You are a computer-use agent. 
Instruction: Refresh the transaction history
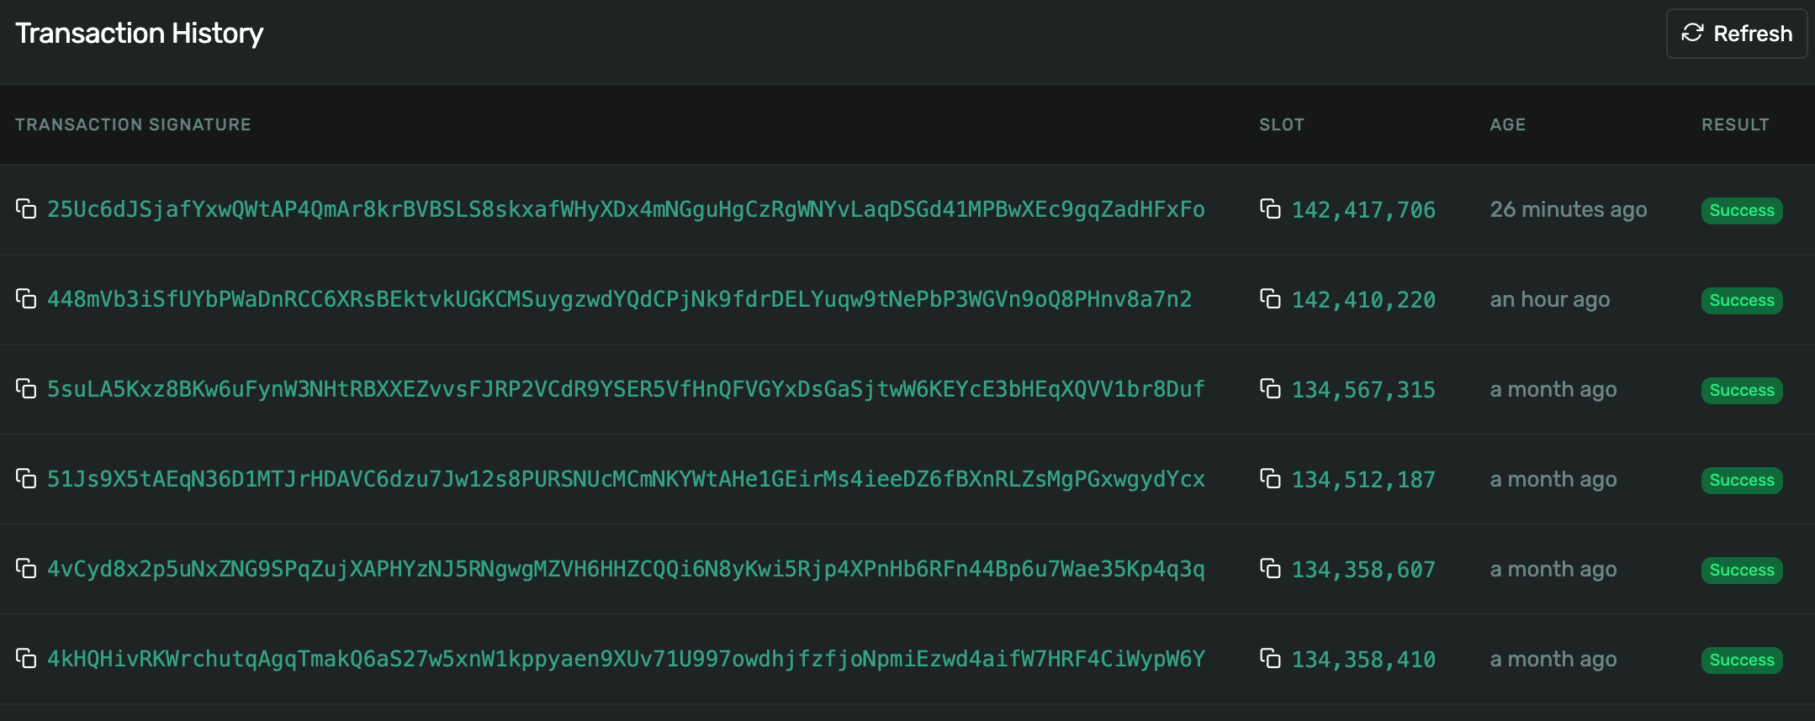(x=1736, y=34)
